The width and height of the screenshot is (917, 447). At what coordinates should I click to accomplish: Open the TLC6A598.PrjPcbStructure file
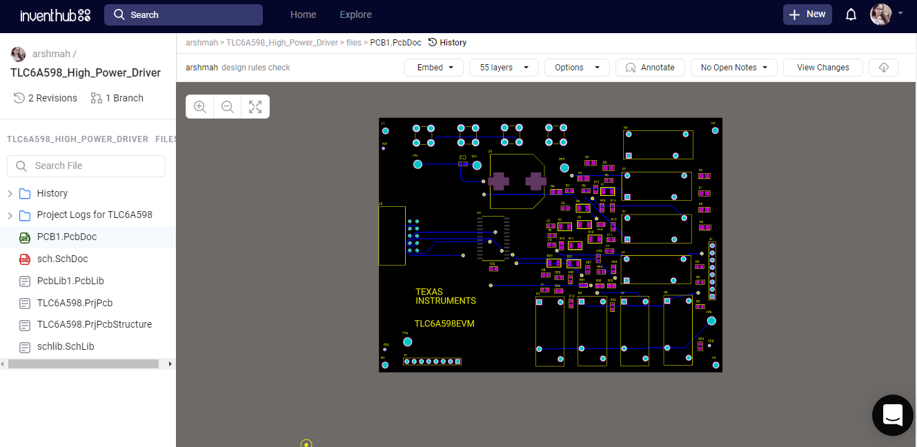95,324
